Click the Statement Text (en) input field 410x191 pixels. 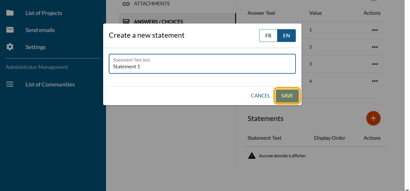pos(202,67)
